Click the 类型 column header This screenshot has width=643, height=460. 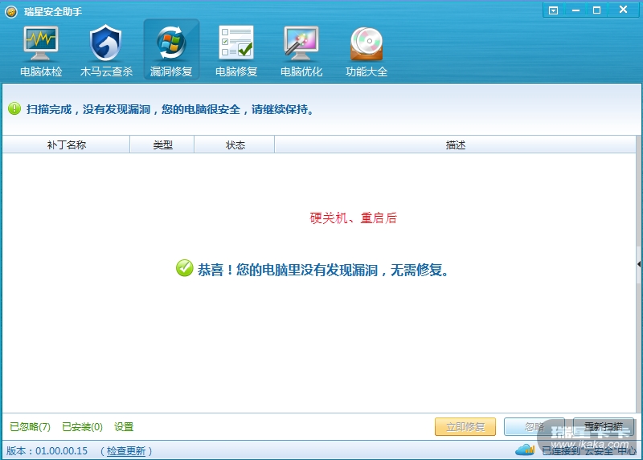[162, 145]
